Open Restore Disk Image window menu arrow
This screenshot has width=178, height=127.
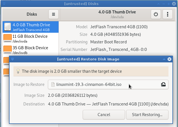point(13,59)
